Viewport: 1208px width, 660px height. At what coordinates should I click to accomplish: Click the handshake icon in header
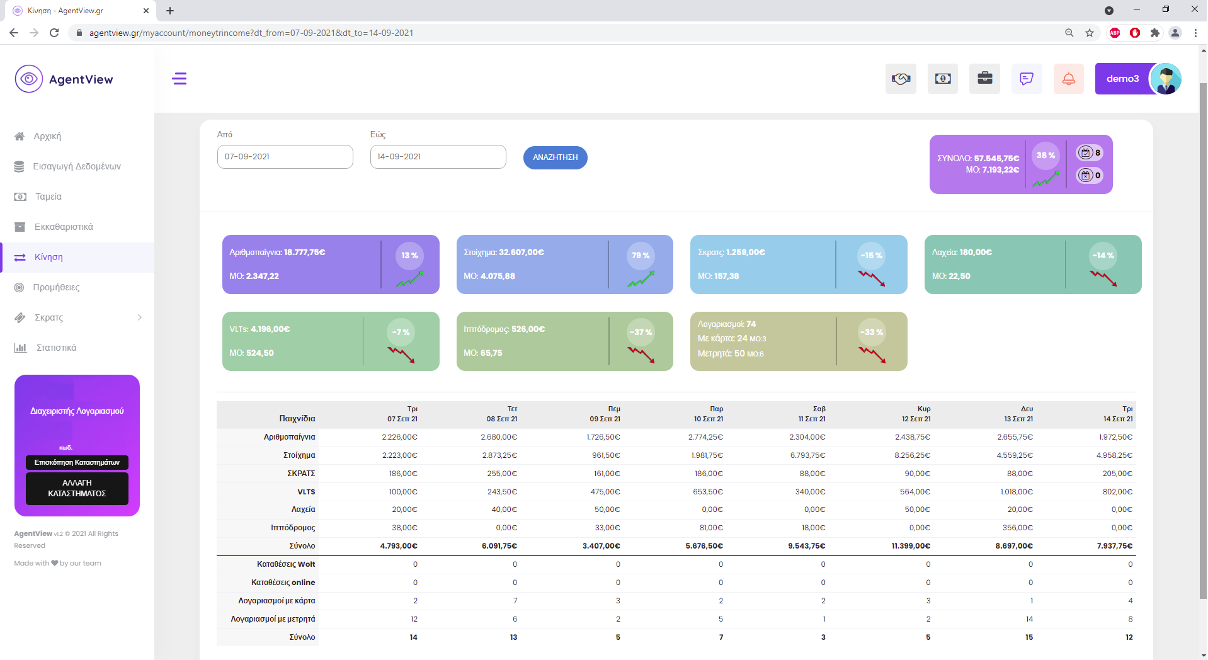(x=901, y=79)
